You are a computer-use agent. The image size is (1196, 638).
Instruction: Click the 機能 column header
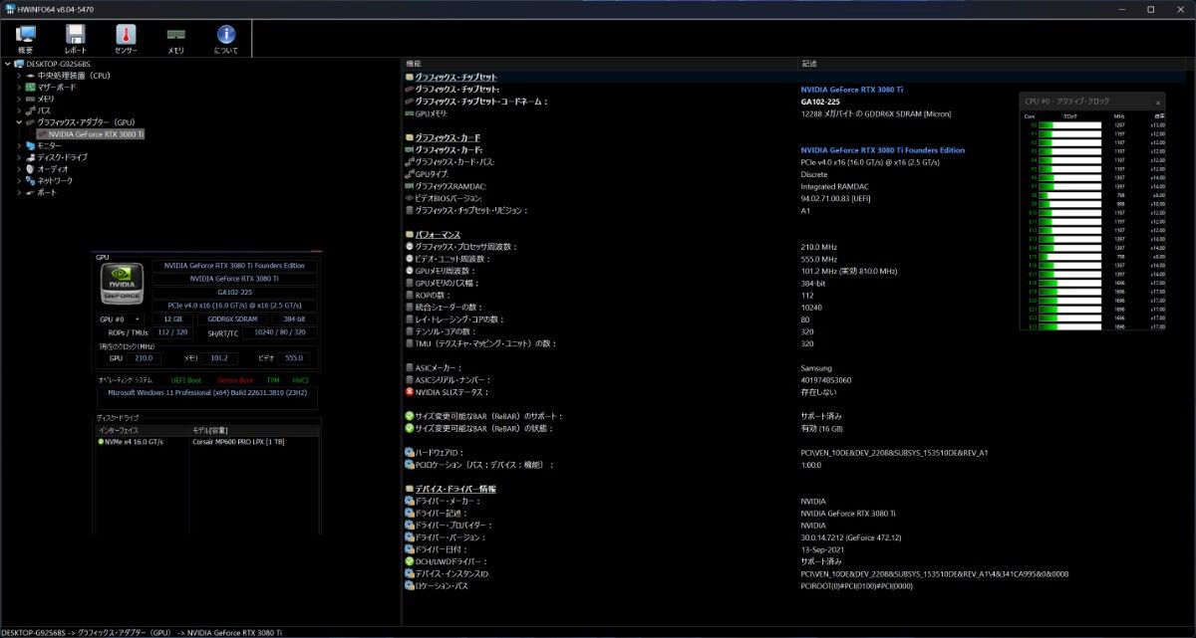(601, 64)
